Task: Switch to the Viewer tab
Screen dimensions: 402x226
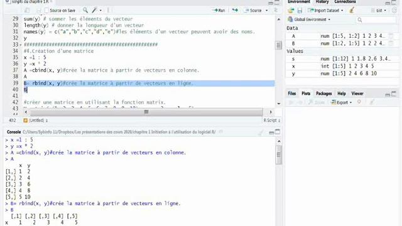Action: pyautogui.click(x=357, y=94)
